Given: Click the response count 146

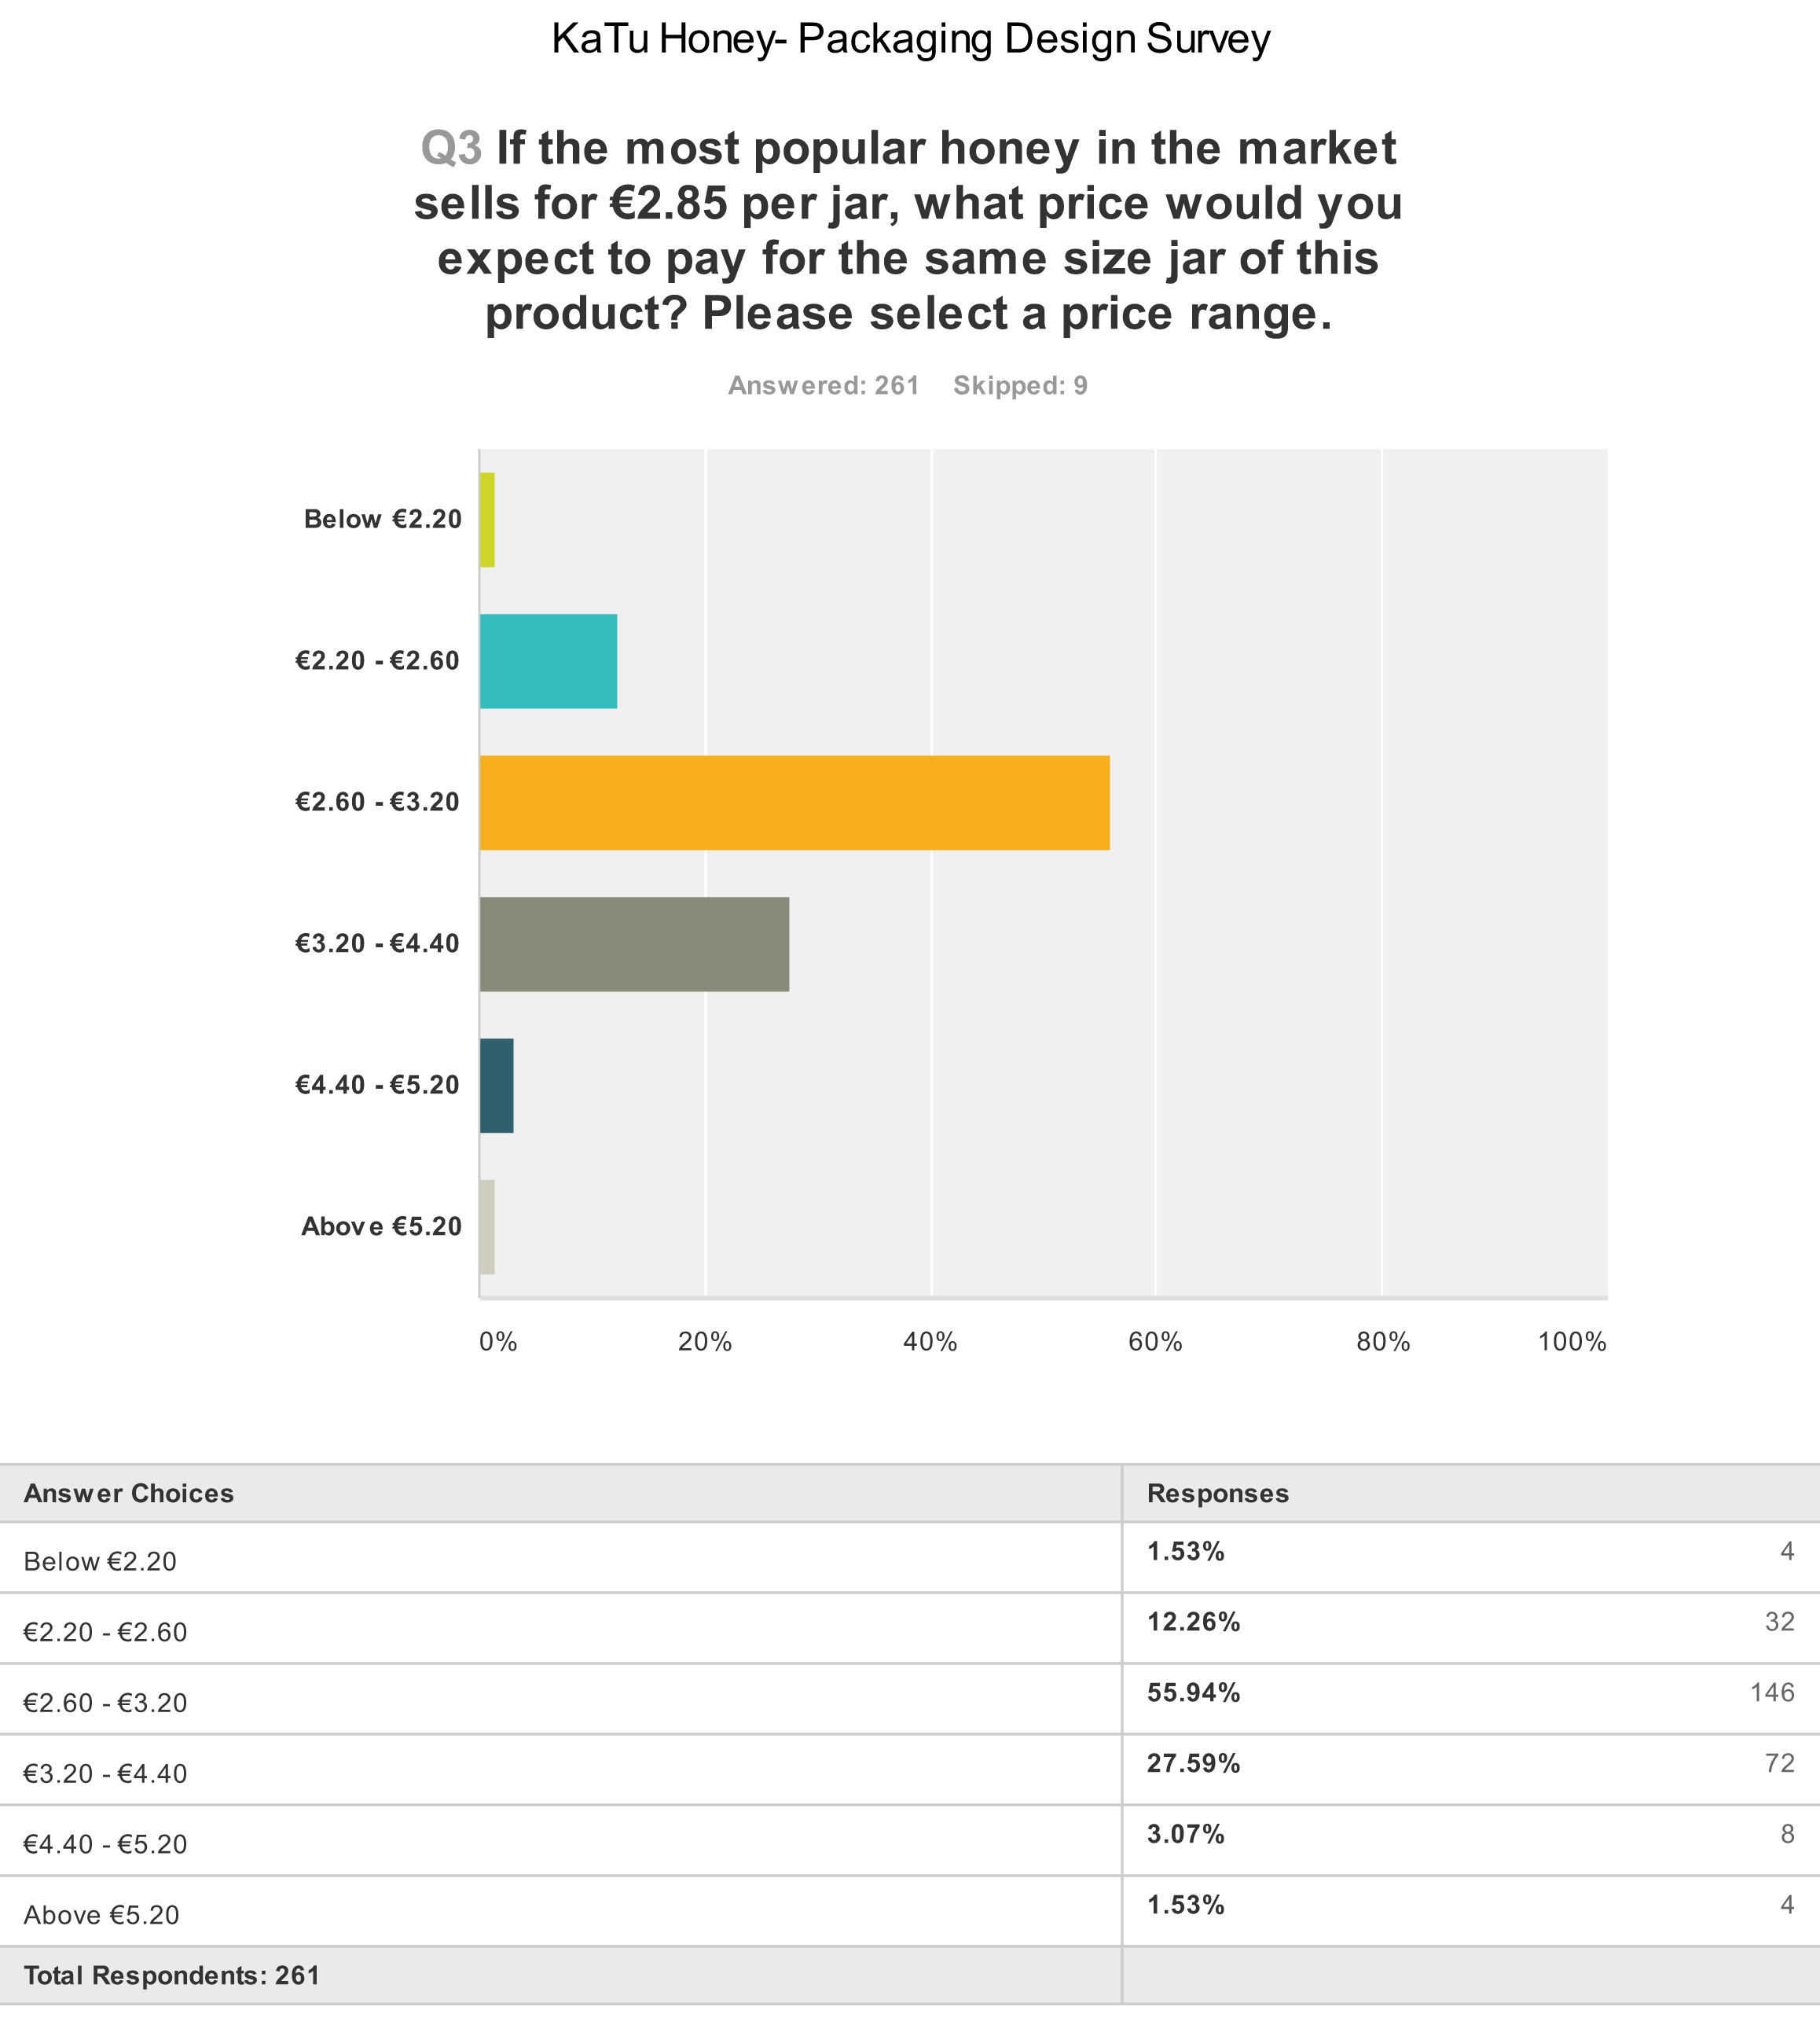Looking at the screenshot, I should (x=1772, y=1692).
